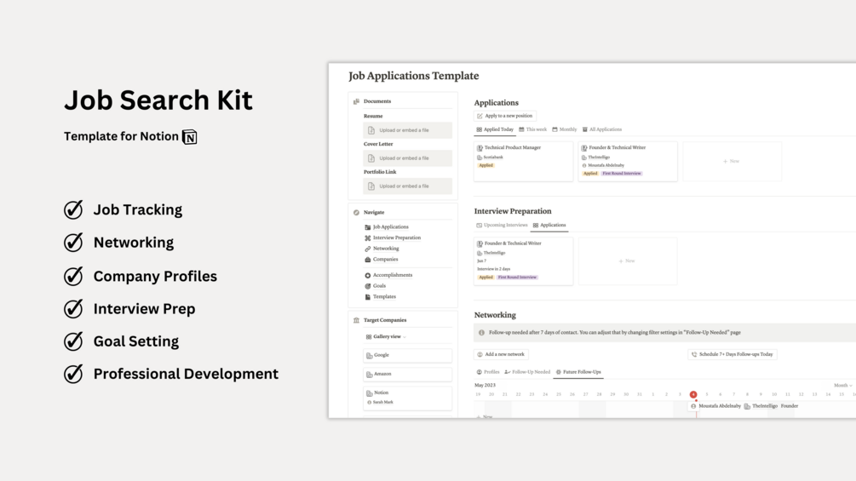Click the Job Applications Template page title
This screenshot has width=856, height=481.
click(x=413, y=76)
